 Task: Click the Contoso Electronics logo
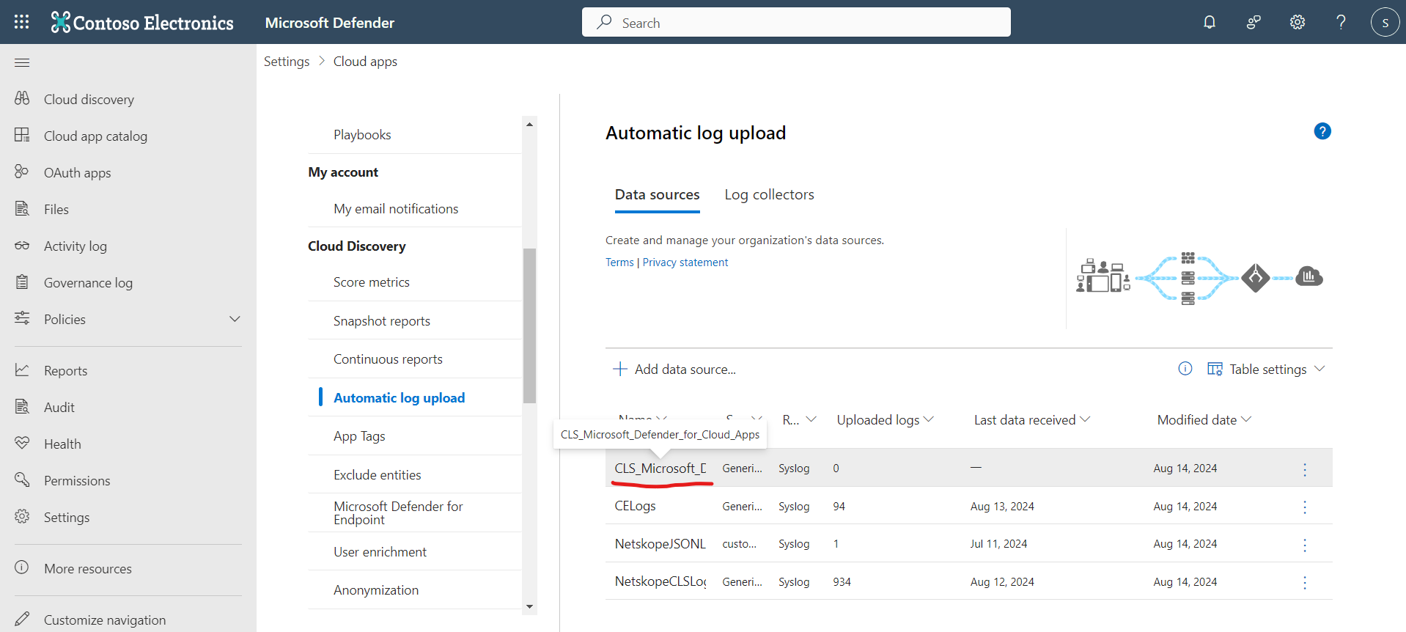point(142,23)
